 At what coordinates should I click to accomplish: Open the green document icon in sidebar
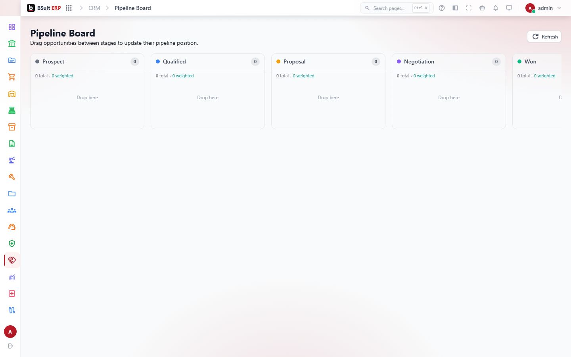click(x=12, y=144)
